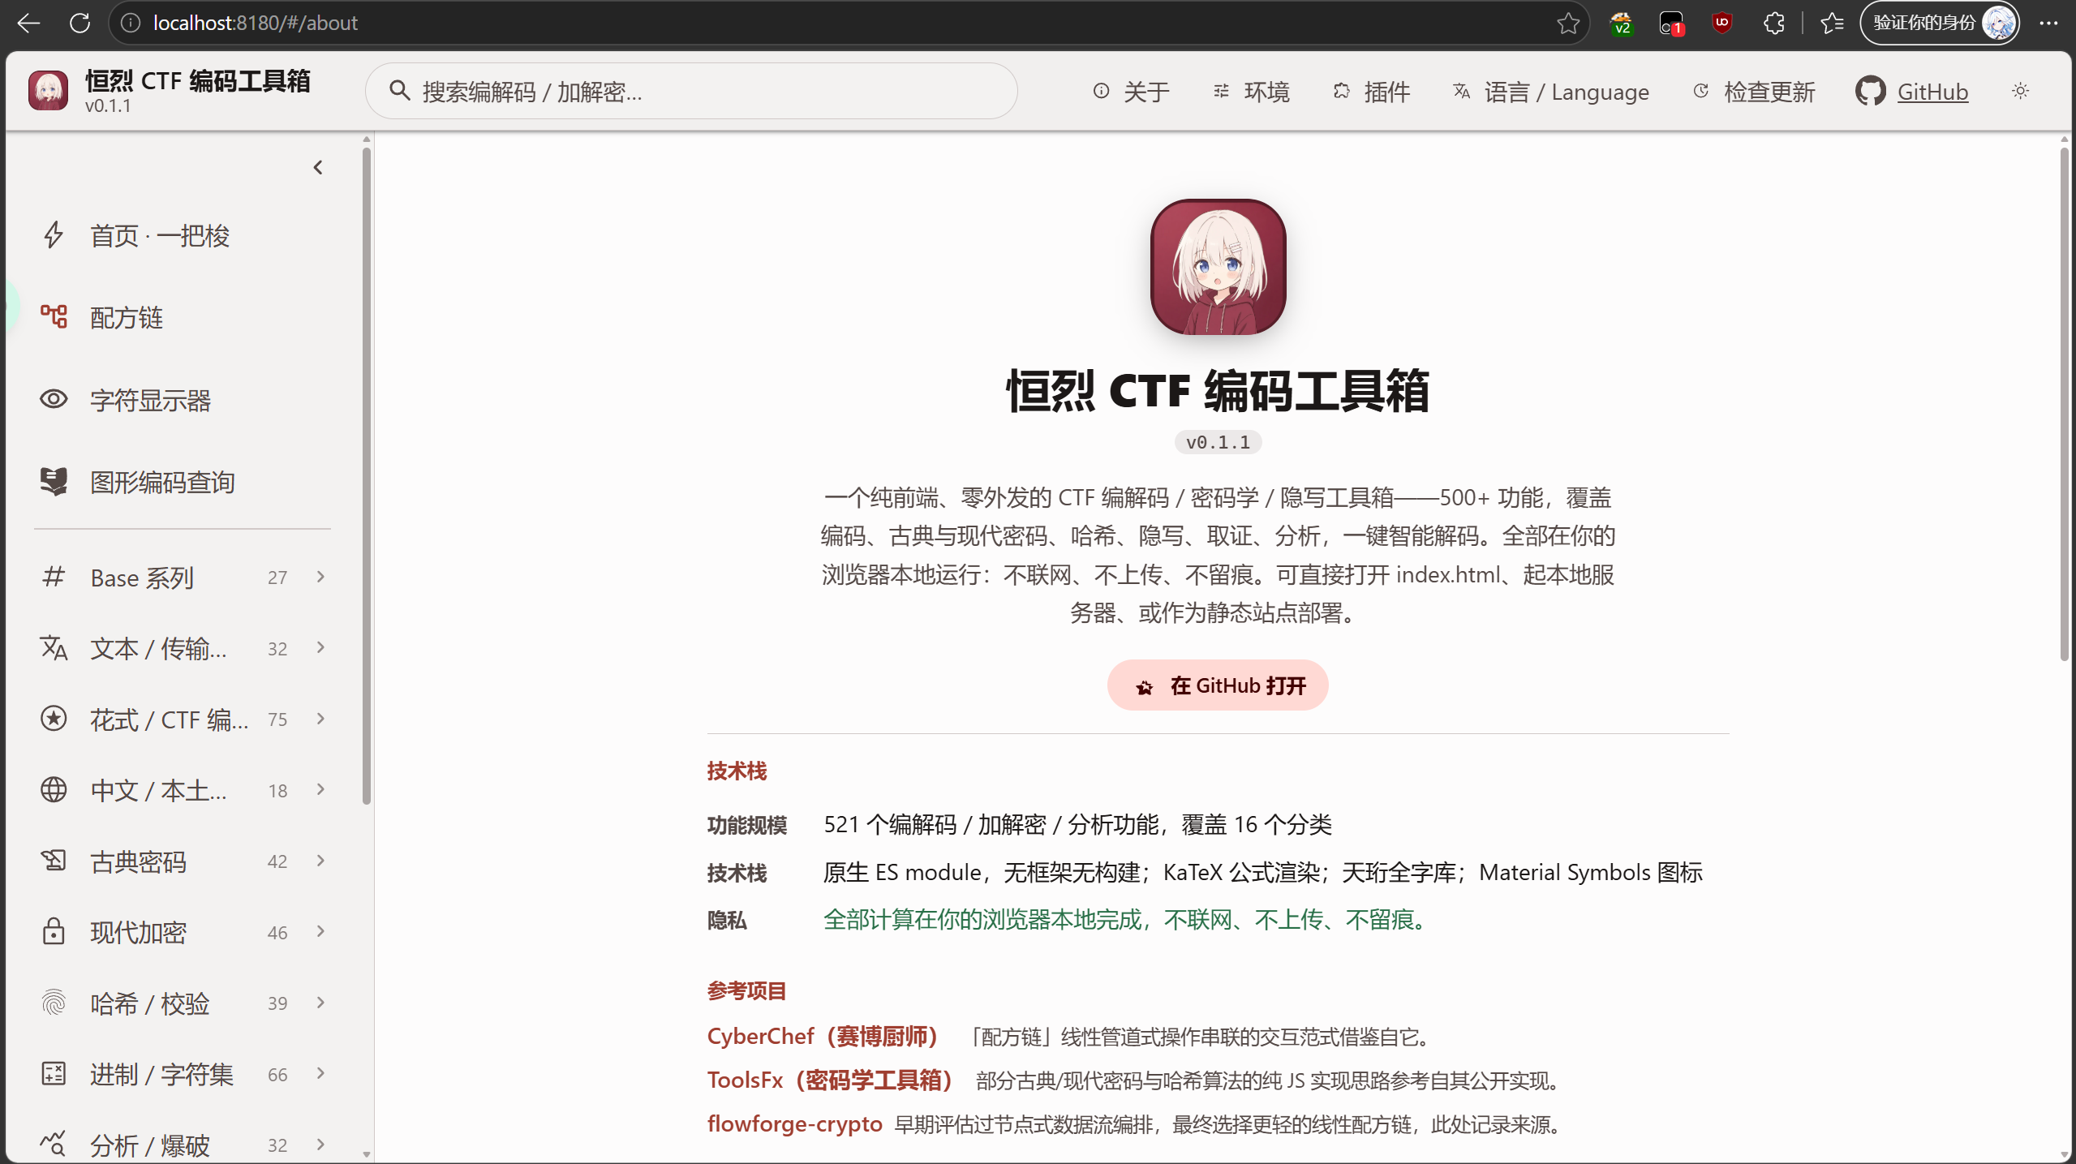Open browser settings three-dot menu
This screenshot has width=2076, height=1164.
[x=2048, y=23]
